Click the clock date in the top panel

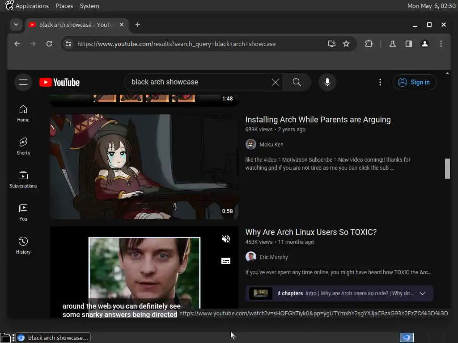431,6
